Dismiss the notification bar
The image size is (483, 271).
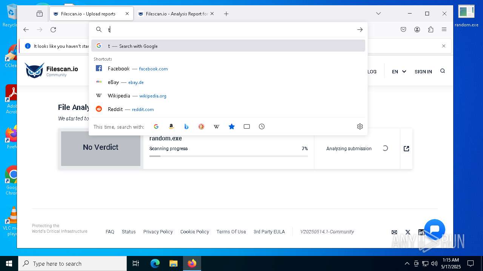pyautogui.click(x=444, y=46)
